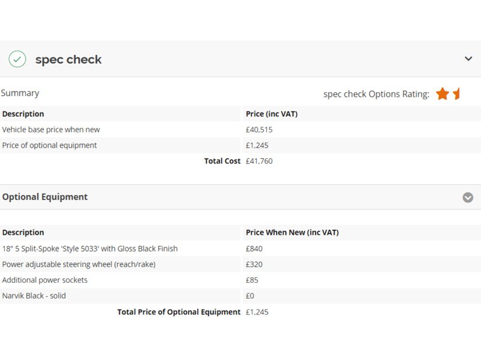The height and width of the screenshot is (361, 481).
Task: Select Price of optional equipment row
Action: click(240, 145)
